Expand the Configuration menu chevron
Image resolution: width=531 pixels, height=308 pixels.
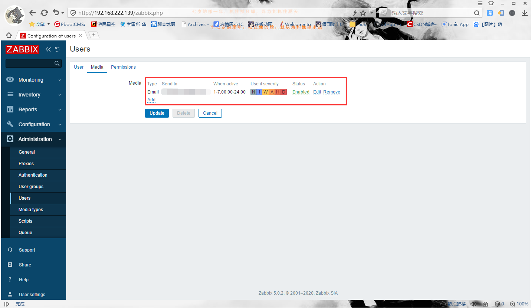(60, 125)
